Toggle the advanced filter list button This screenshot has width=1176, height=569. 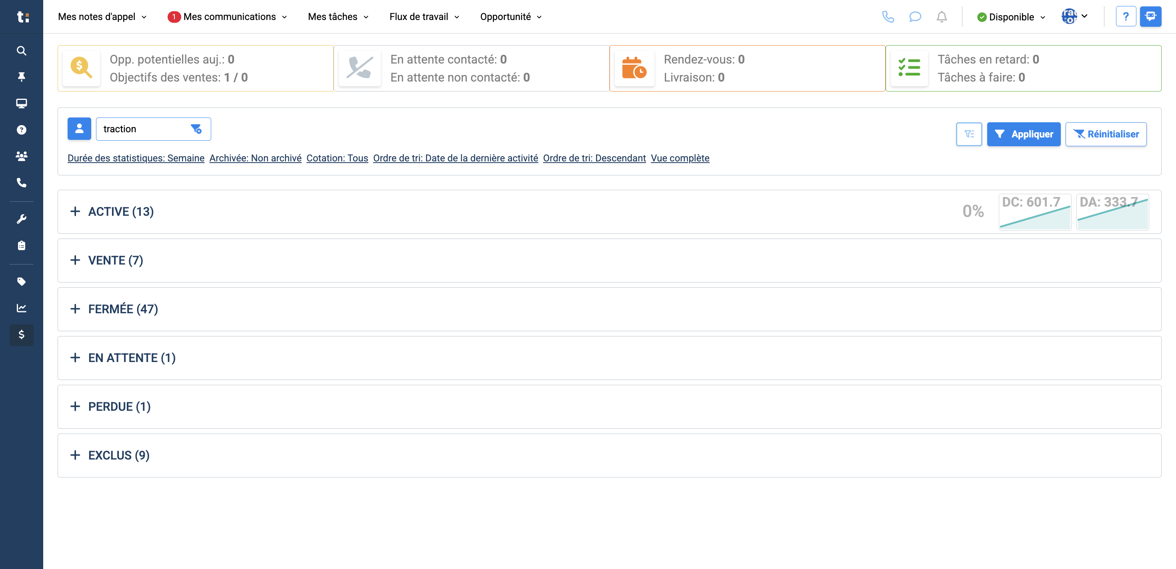[969, 134]
